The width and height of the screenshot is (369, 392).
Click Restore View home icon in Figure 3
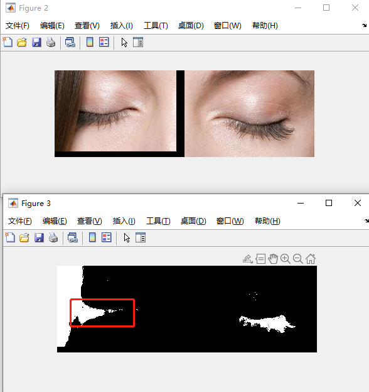tap(311, 259)
